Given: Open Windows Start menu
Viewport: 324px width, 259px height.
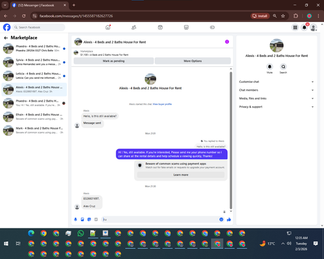Looking at the screenshot, I should click(6, 243).
